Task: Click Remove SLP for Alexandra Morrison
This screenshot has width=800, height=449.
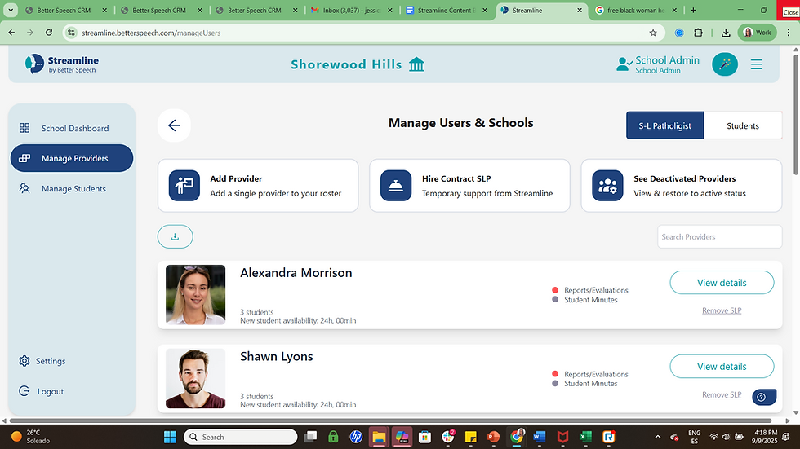Action: pos(722,310)
